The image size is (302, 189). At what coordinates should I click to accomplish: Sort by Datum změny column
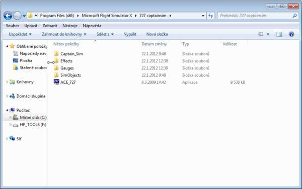pos(154,44)
